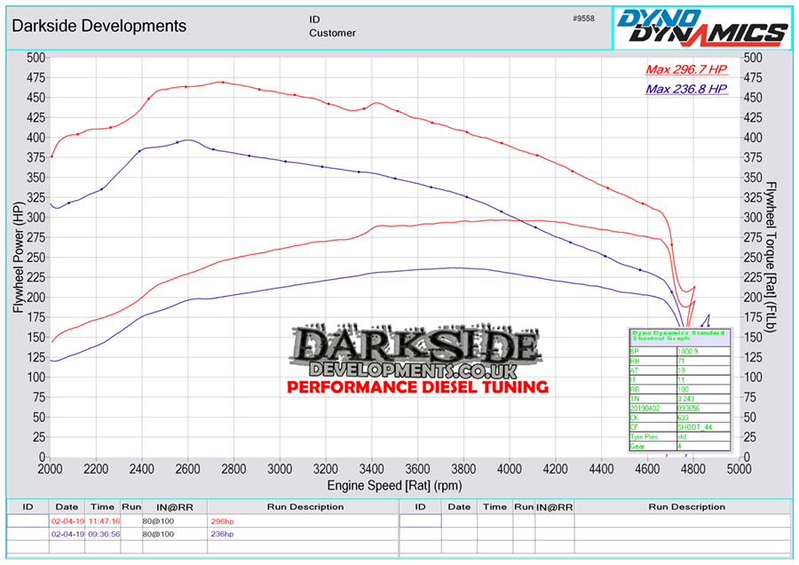Click the 'IN@RR' header above the 80@100 cells
Image resolution: width=799 pixels, height=565 pixels.
tap(175, 507)
